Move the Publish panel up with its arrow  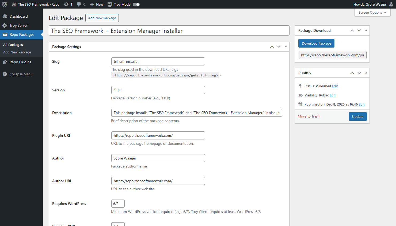[x=352, y=73]
